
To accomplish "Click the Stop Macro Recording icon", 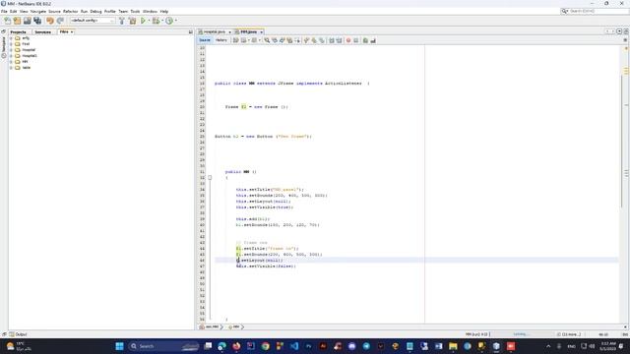I will point(356,40).
